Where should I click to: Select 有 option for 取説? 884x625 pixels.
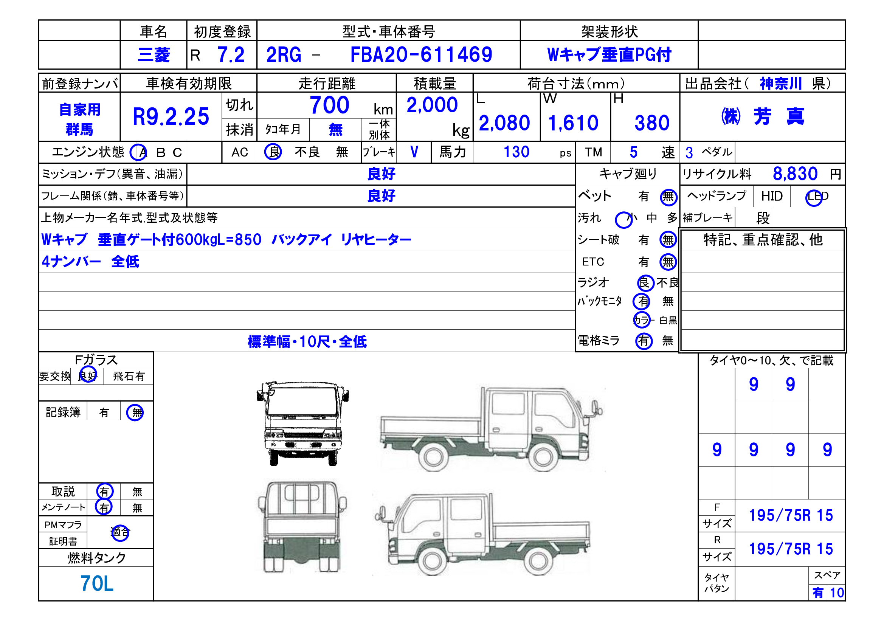tap(105, 492)
